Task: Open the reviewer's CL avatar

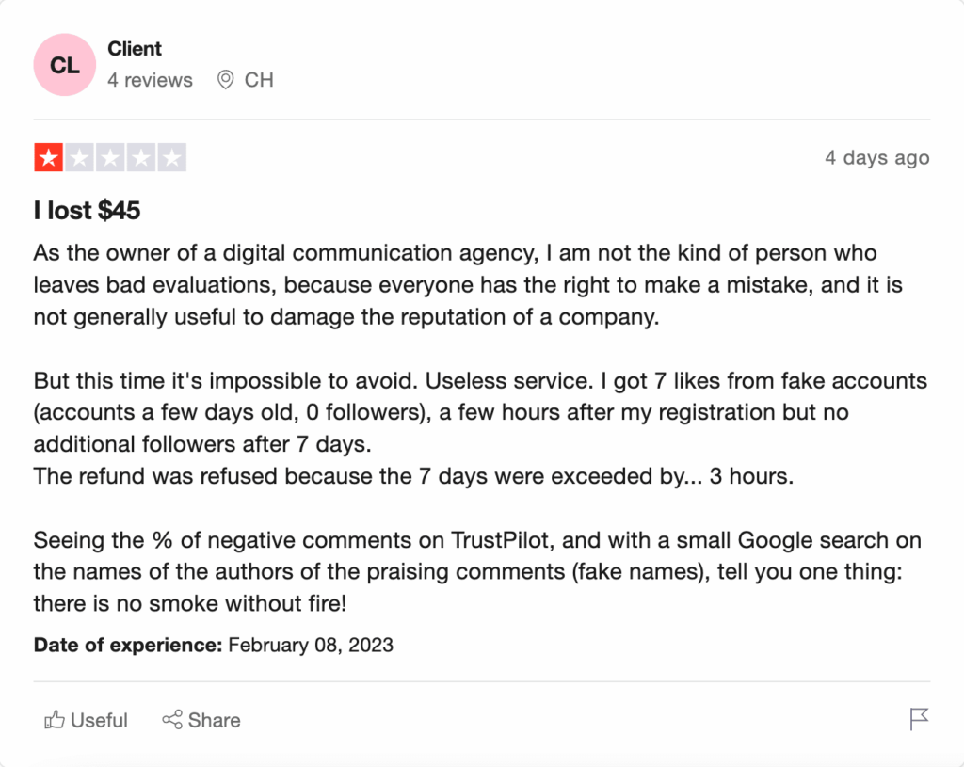Action: click(x=64, y=64)
